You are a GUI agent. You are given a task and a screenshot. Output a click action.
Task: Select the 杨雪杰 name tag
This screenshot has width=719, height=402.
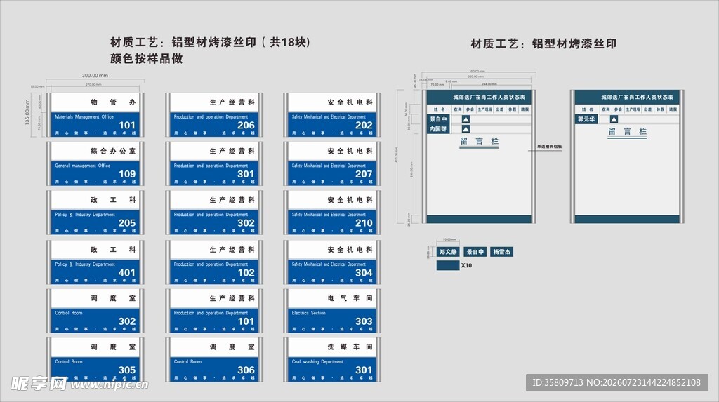click(501, 252)
